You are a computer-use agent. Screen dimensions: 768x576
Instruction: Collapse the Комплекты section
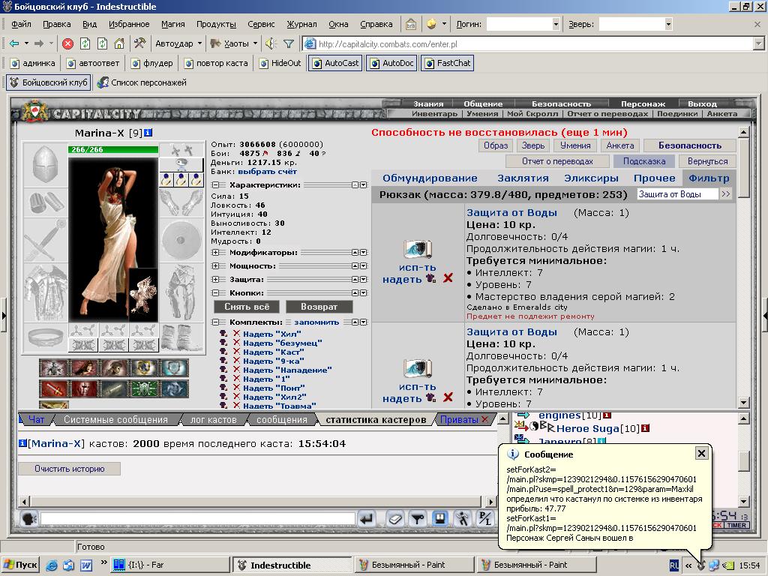click(x=215, y=322)
